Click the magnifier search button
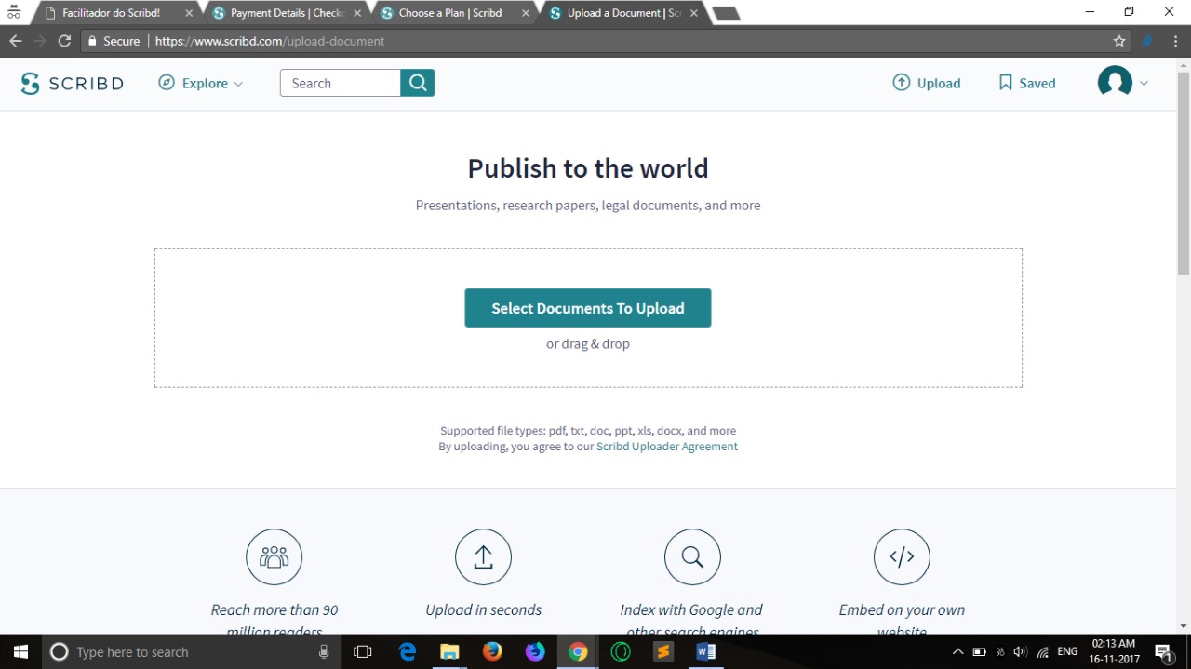This screenshot has width=1191, height=669. click(418, 83)
